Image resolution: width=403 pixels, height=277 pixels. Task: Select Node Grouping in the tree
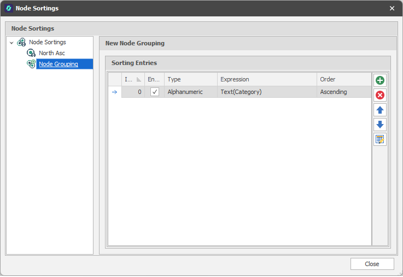pyautogui.click(x=58, y=64)
